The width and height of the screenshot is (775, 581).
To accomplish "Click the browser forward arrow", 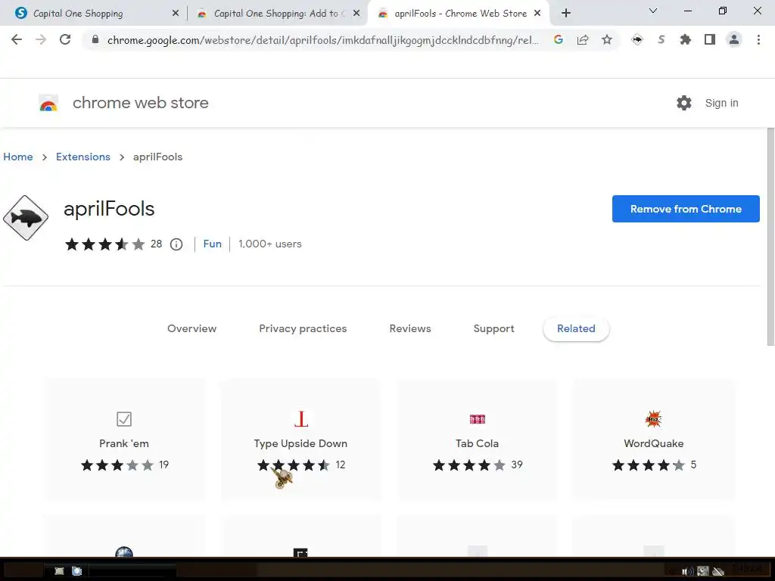I will (41, 39).
